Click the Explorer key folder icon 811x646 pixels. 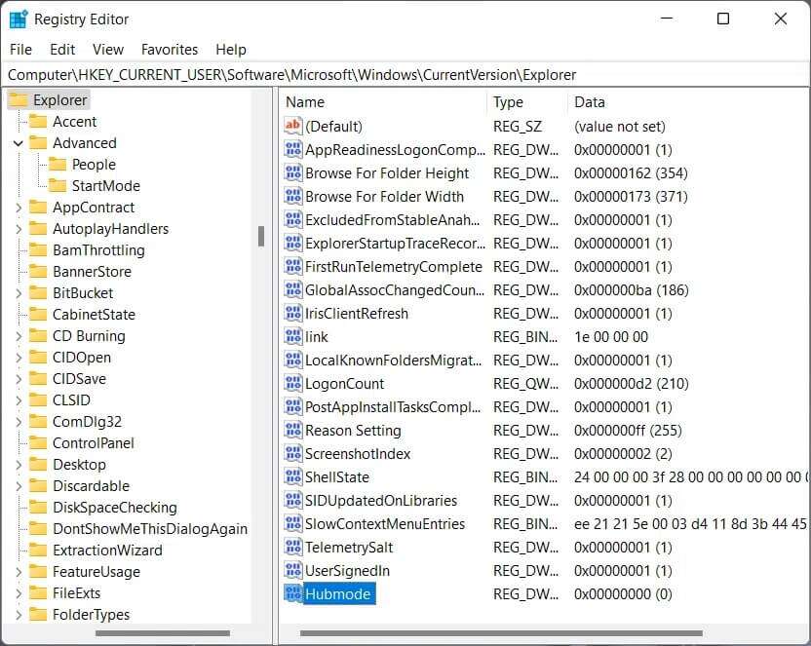click(x=19, y=99)
